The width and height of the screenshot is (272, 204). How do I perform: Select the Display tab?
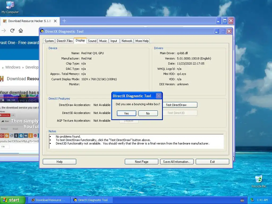(x=80, y=40)
